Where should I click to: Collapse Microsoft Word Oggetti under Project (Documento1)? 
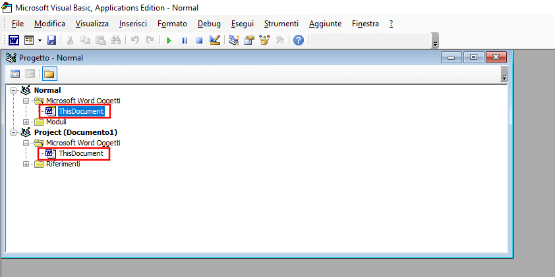point(26,143)
